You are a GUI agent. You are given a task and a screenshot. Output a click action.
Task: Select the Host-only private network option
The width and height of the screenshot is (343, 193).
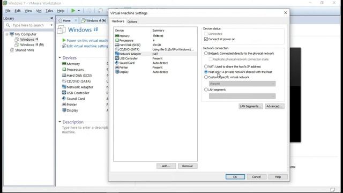click(206, 72)
